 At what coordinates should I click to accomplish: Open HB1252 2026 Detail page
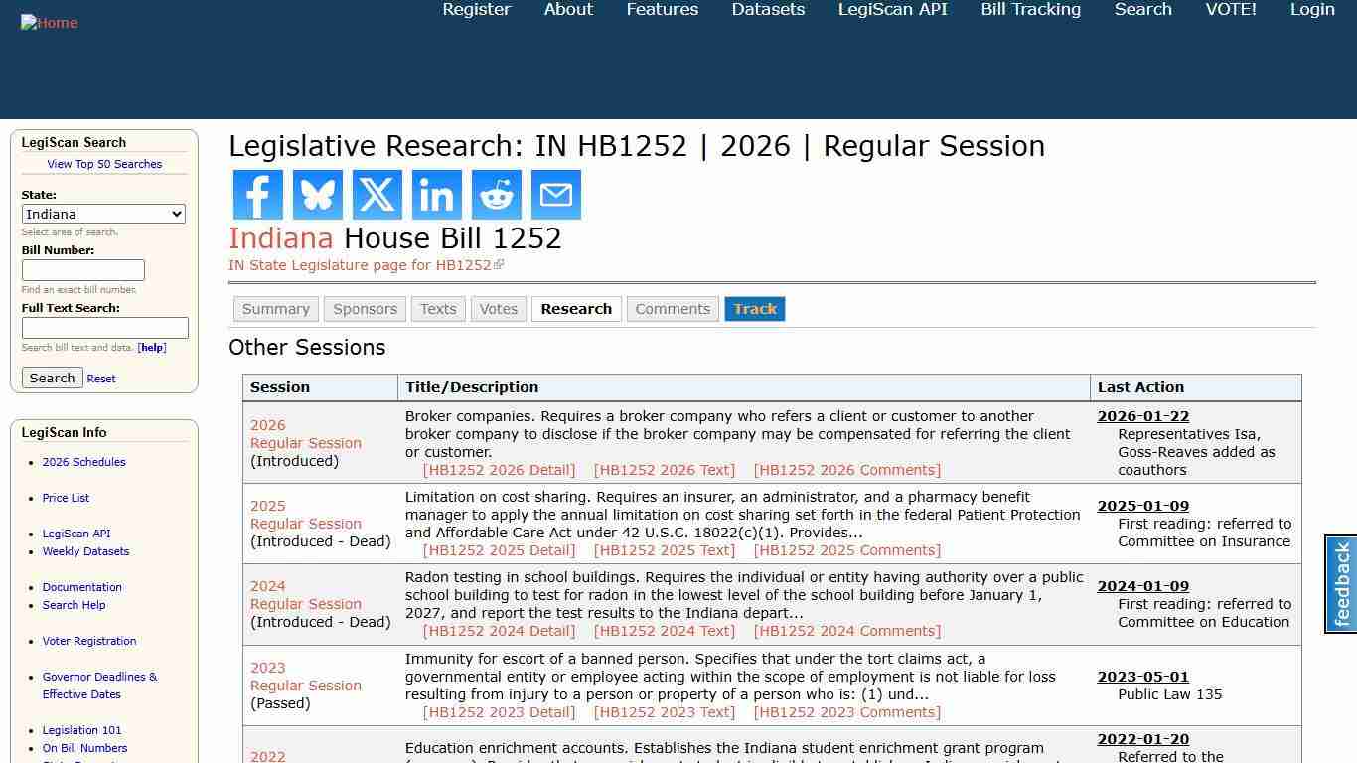[500, 469]
